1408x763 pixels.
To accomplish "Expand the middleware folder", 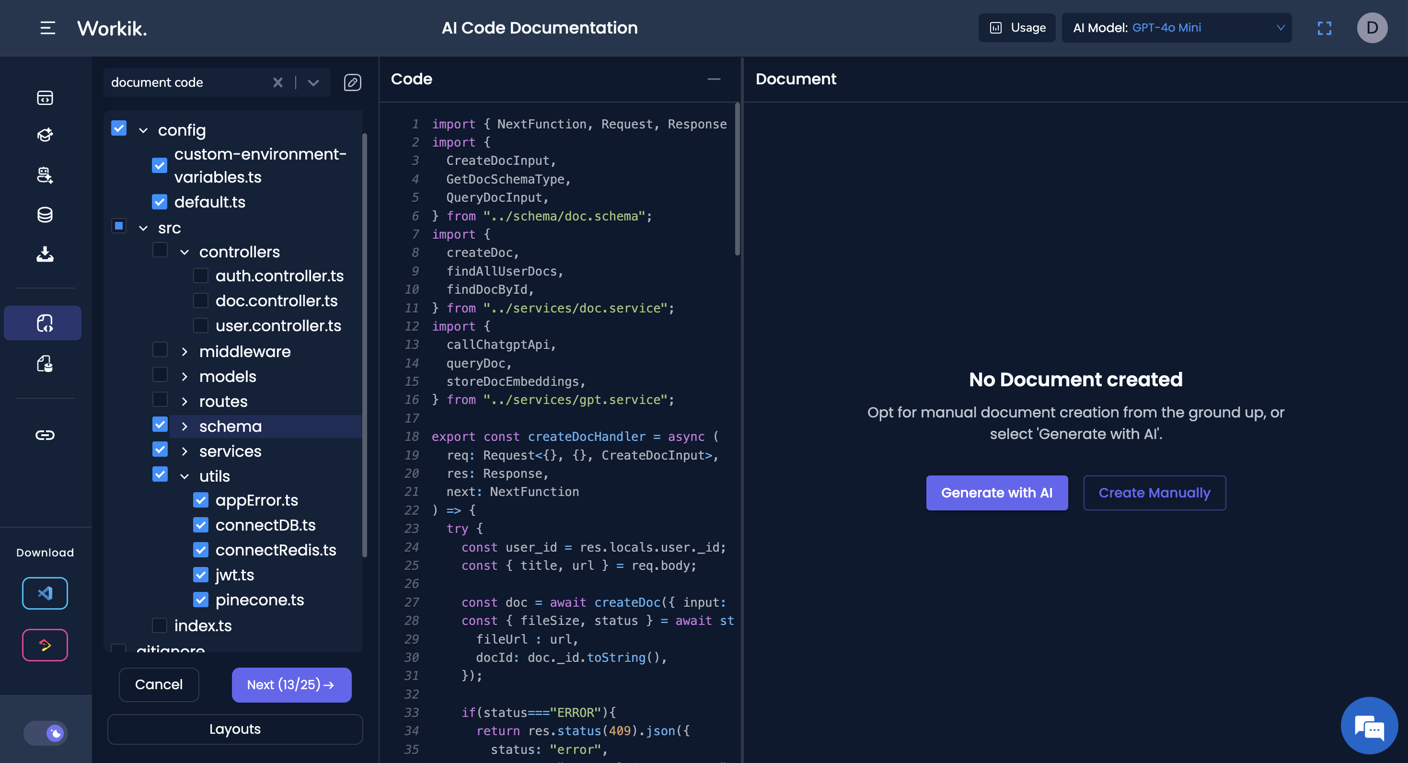I will click(184, 352).
